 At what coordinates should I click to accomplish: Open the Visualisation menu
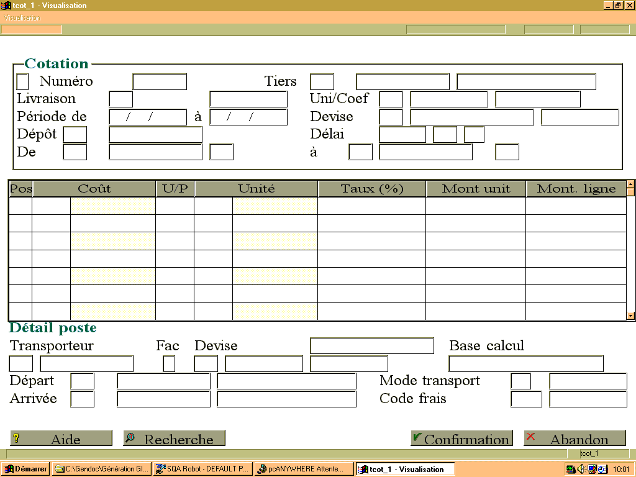tap(22, 17)
